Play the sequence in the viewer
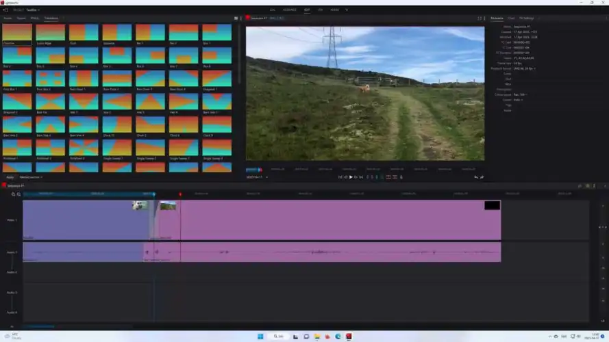609x342 pixels. (x=351, y=177)
